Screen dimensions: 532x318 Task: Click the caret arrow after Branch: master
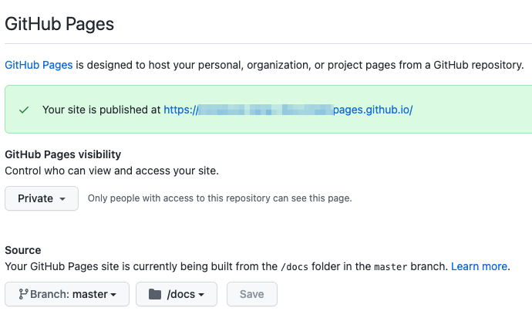pyautogui.click(x=113, y=295)
